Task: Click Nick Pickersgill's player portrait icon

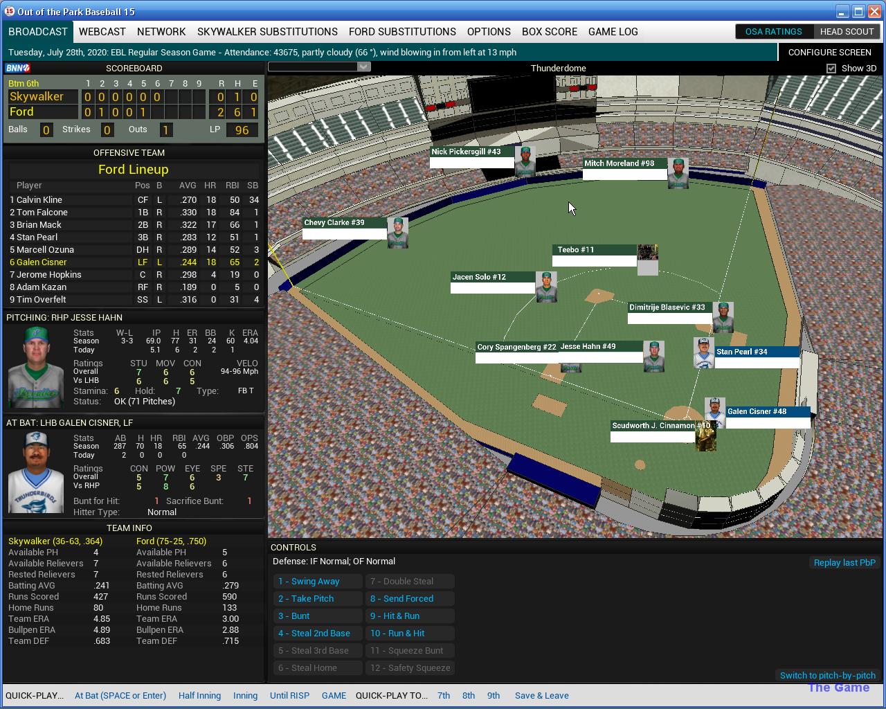Action: pyautogui.click(x=525, y=161)
